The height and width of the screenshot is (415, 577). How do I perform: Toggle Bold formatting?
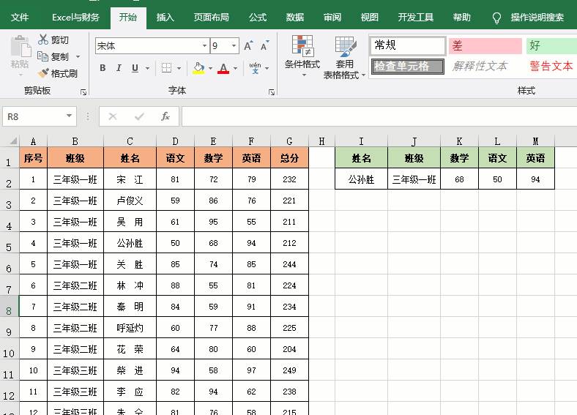[x=103, y=68]
